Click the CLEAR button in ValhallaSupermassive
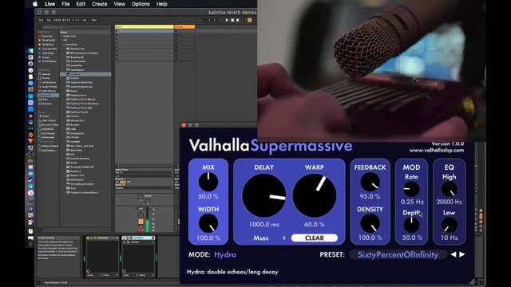The height and width of the screenshot is (287, 511). tap(314, 238)
